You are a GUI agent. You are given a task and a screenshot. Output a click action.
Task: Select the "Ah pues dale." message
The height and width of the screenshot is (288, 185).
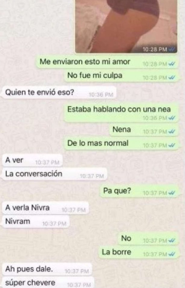[x=47, y=269]
